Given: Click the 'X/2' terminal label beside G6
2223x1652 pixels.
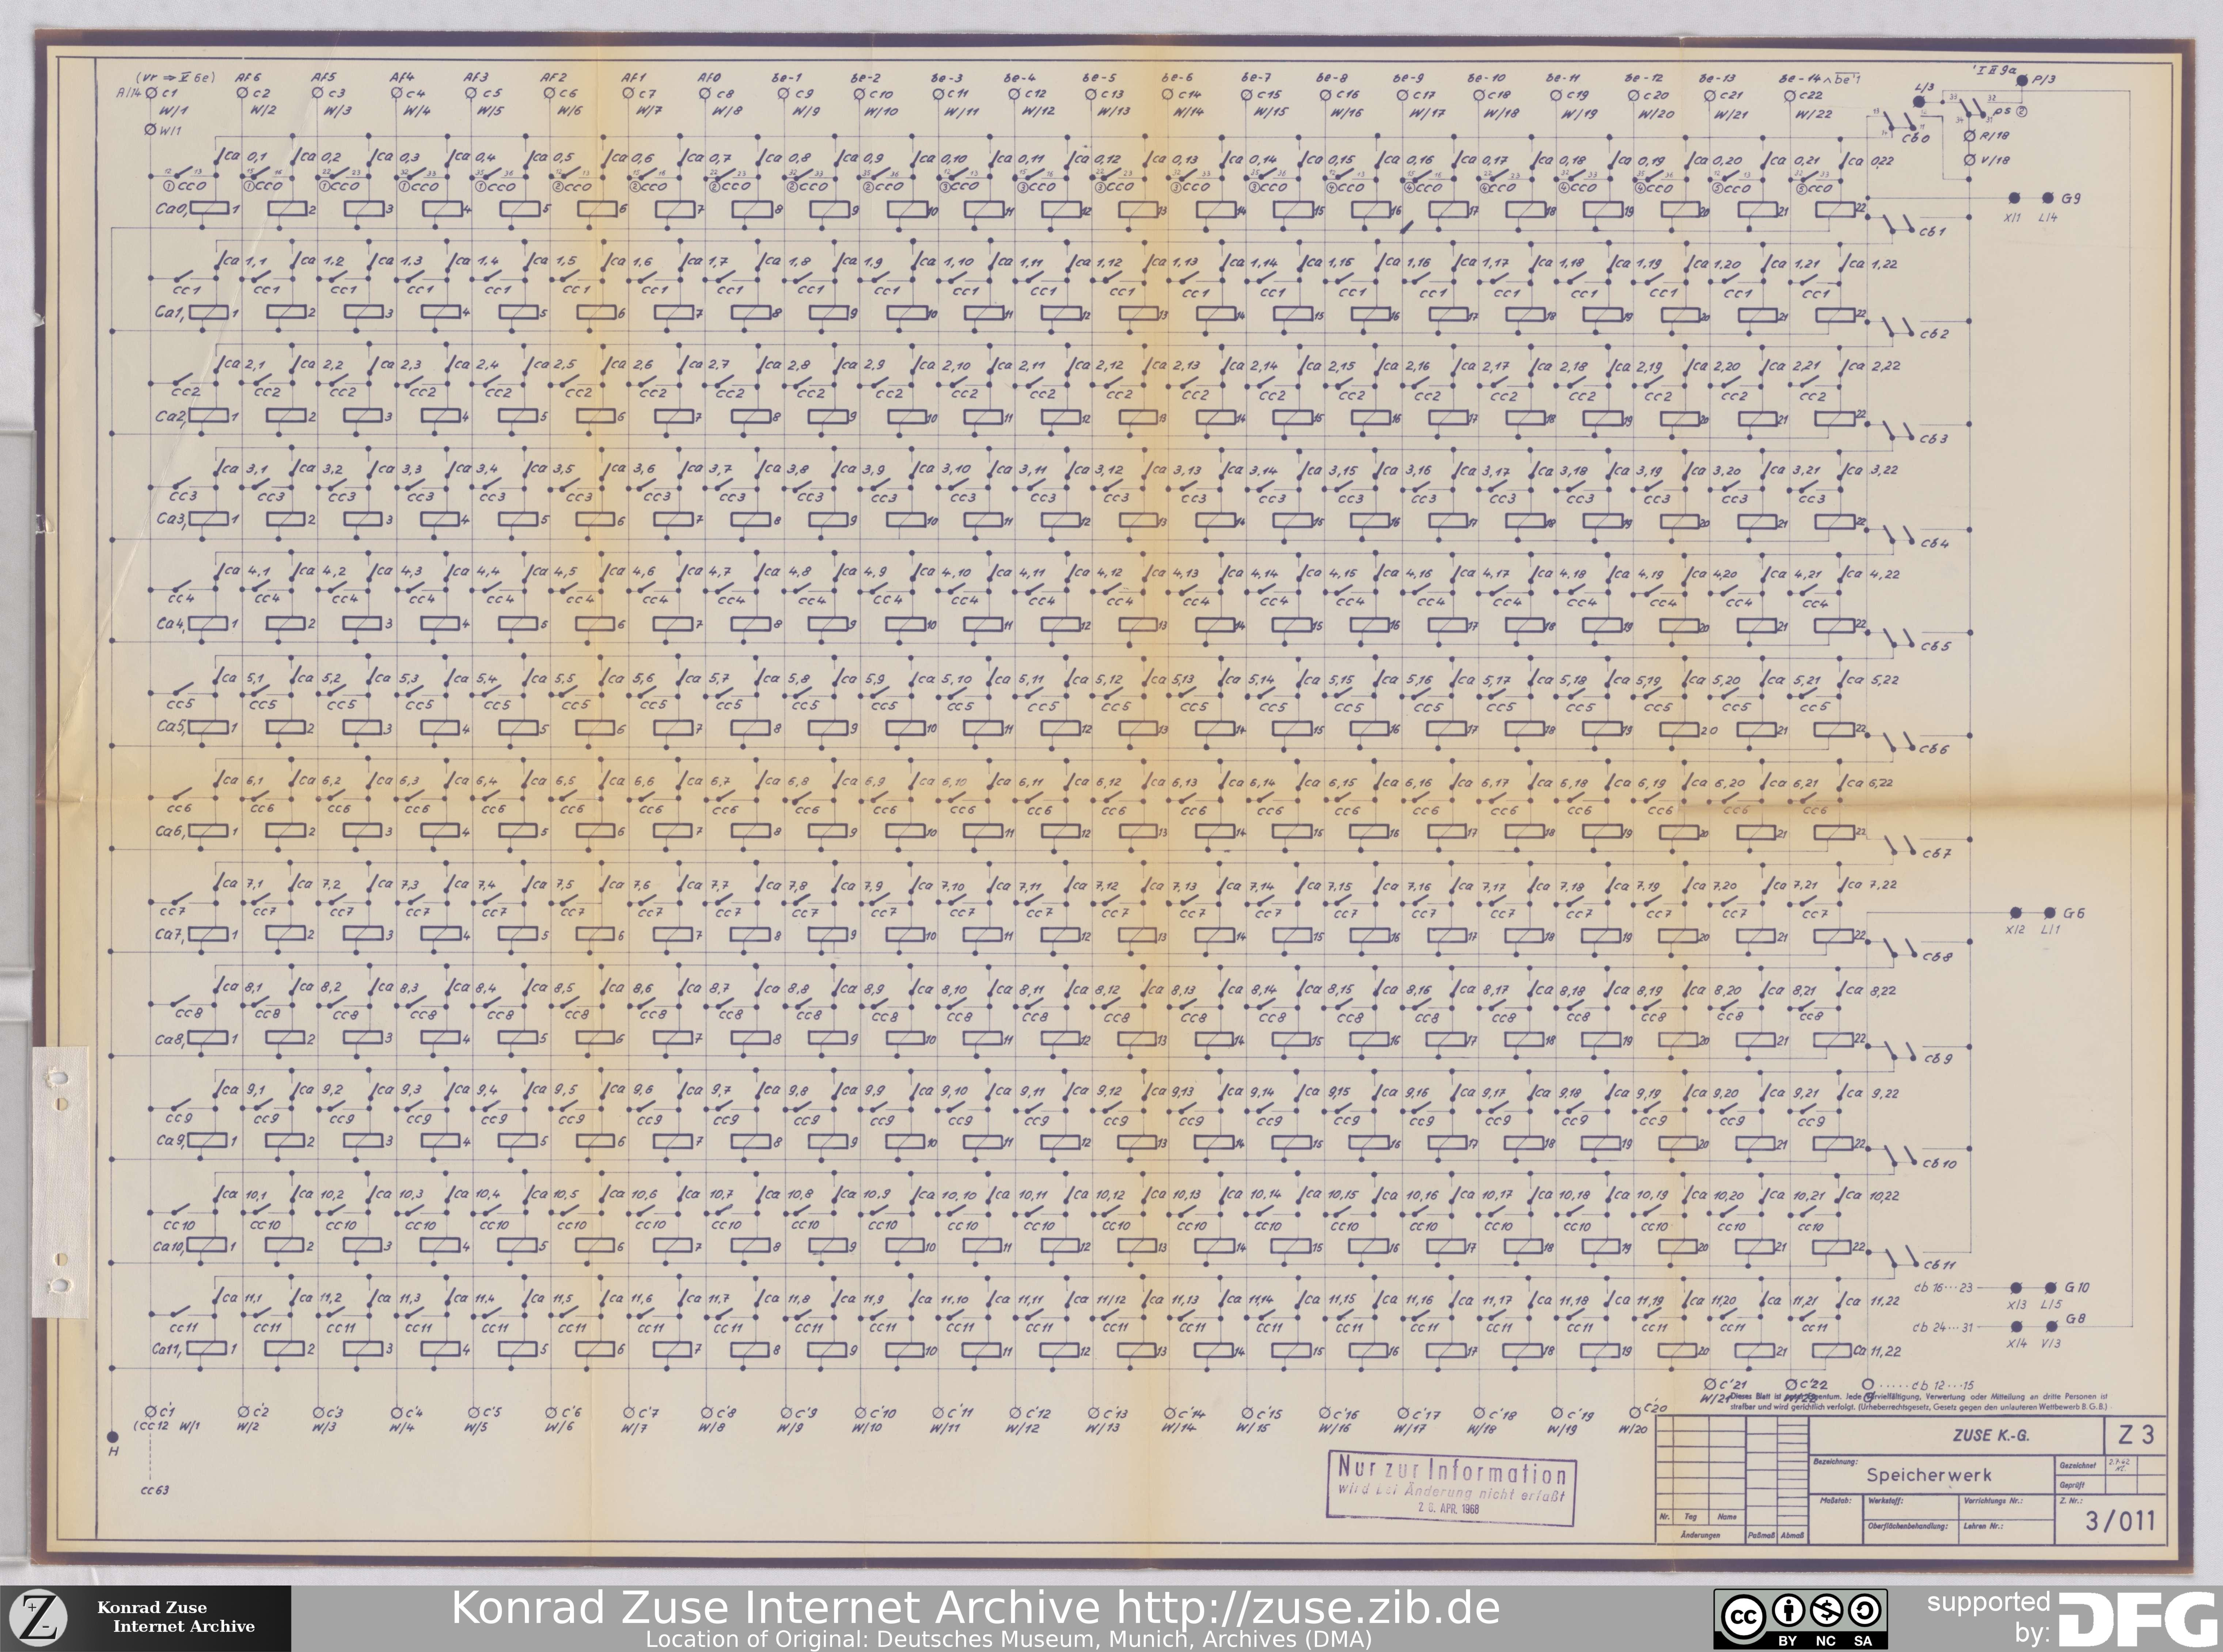Looking at the screenshot, I should pos(2015,930).
